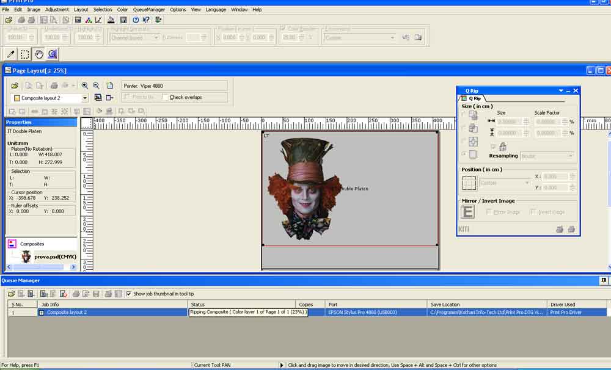Viewport: 611px width, 370px height.
Task: Pin the Queue Manager panel
Action: [x=604, y=280]
